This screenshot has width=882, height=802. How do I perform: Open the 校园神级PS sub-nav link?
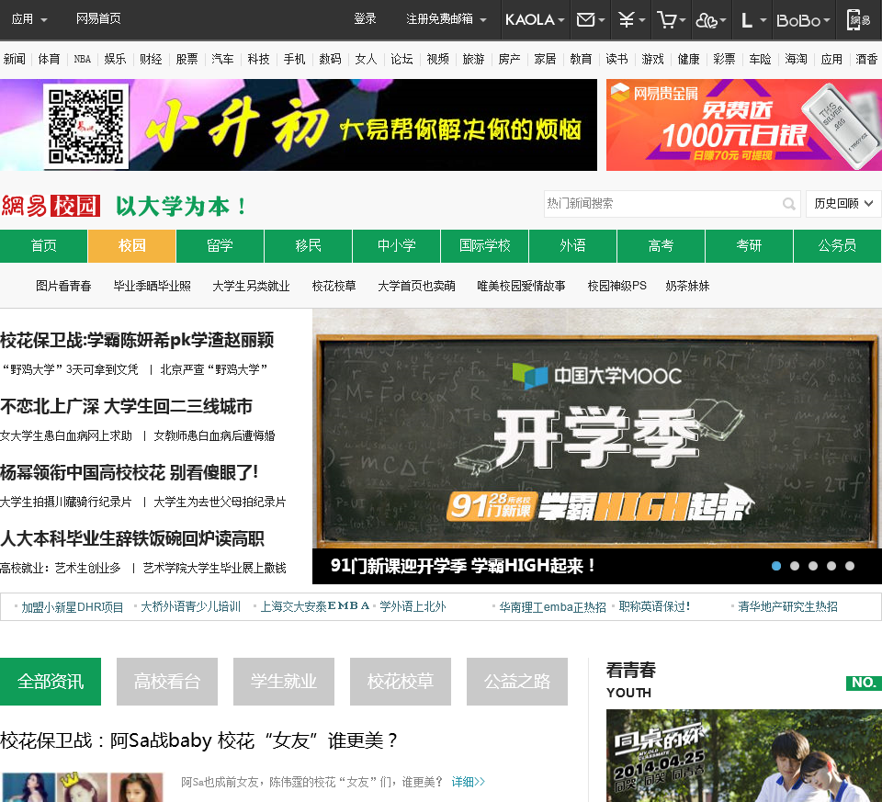tap(617, 286)
